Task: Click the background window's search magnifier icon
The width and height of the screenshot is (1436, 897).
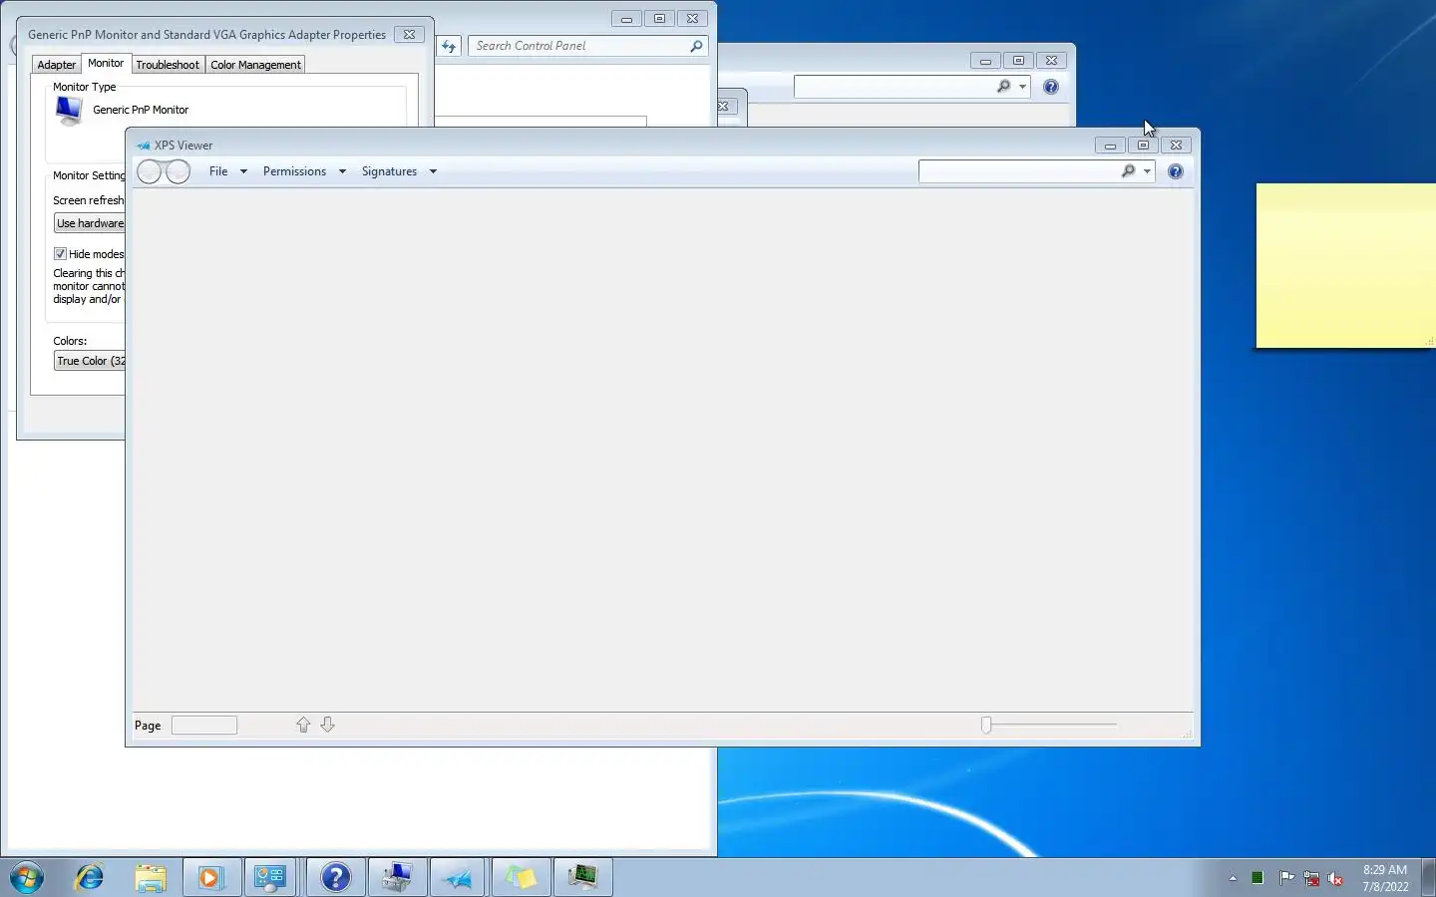Action: point(1003,87)
